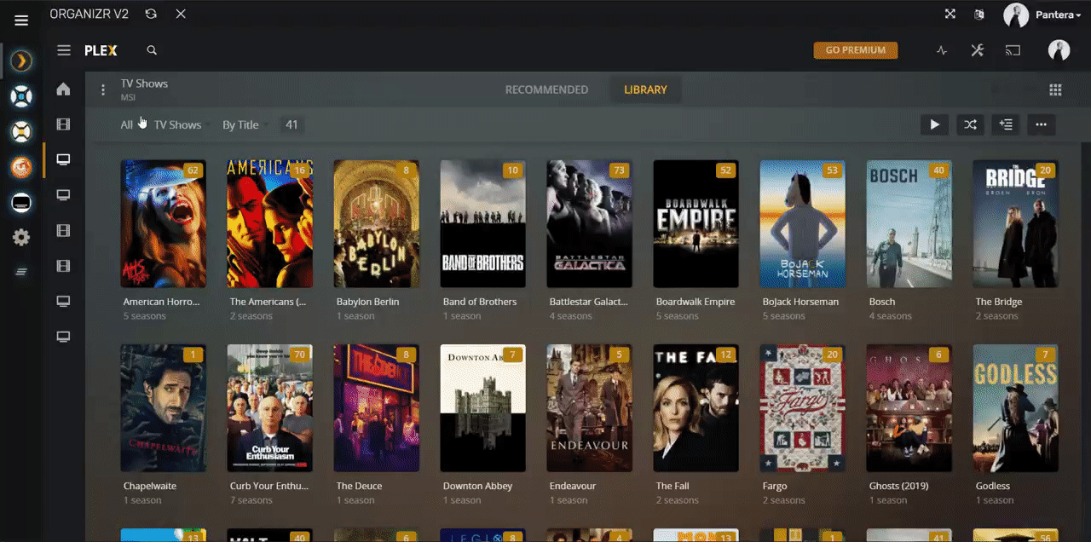Open the Band of Brothers poster
The height and width of the screenshot is (542, 1091).
coord(482,223)
